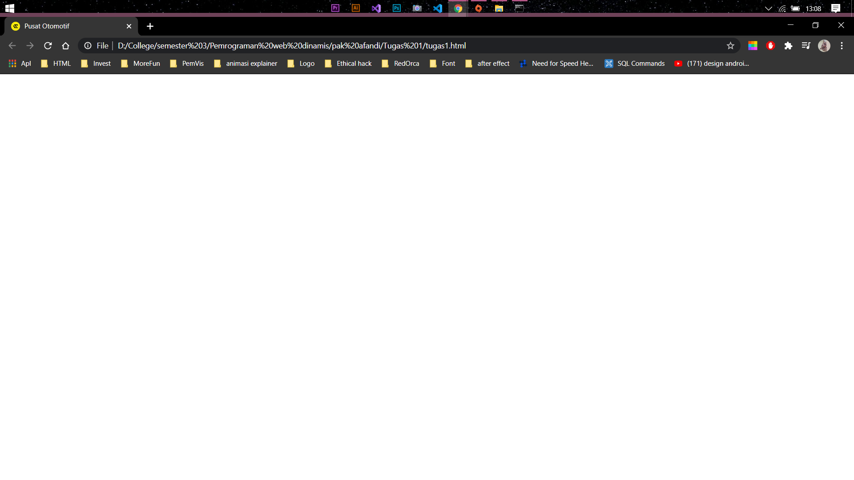854x480 pixels.
Task: Click the Home button icon
Action: pyautogui.click(x=66, y=46)
